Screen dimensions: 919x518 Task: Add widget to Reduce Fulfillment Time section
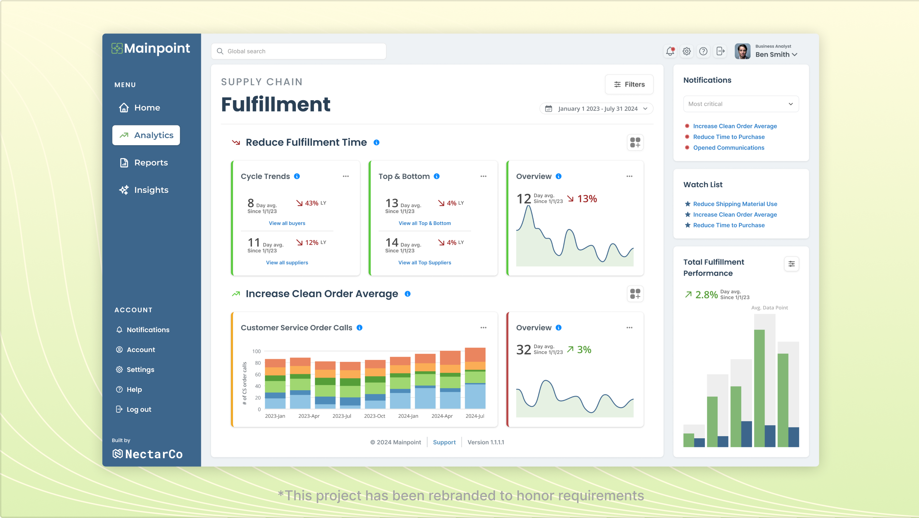(x=635, y=142)
